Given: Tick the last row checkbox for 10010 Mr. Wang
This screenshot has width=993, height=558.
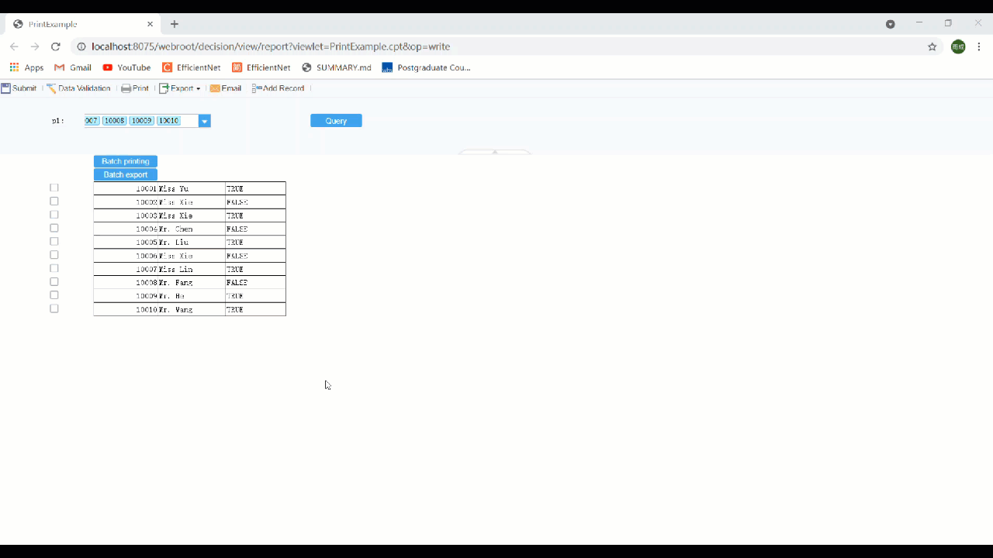Looking at the screenshot, I should click(x=54, y=308).
